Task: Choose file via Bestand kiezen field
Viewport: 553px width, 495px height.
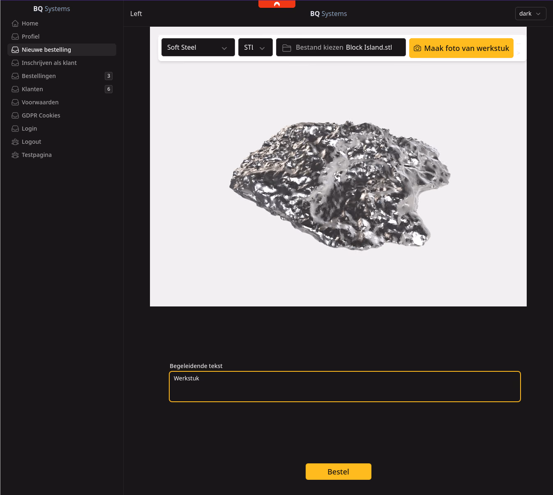Action: pyautogui.click(x=341, y=47)
